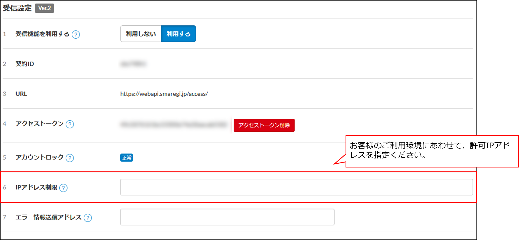Click the 契約ID row label
519x240 pixels.
25,64
